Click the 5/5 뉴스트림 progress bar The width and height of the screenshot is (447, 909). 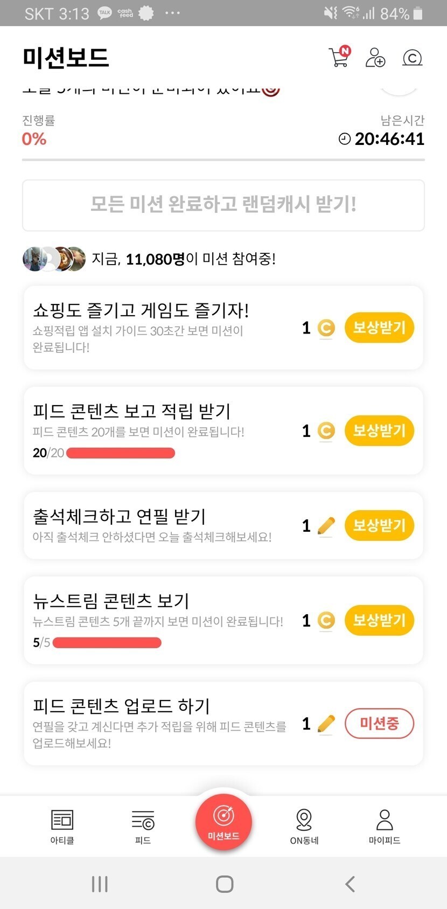click(107, 643)
